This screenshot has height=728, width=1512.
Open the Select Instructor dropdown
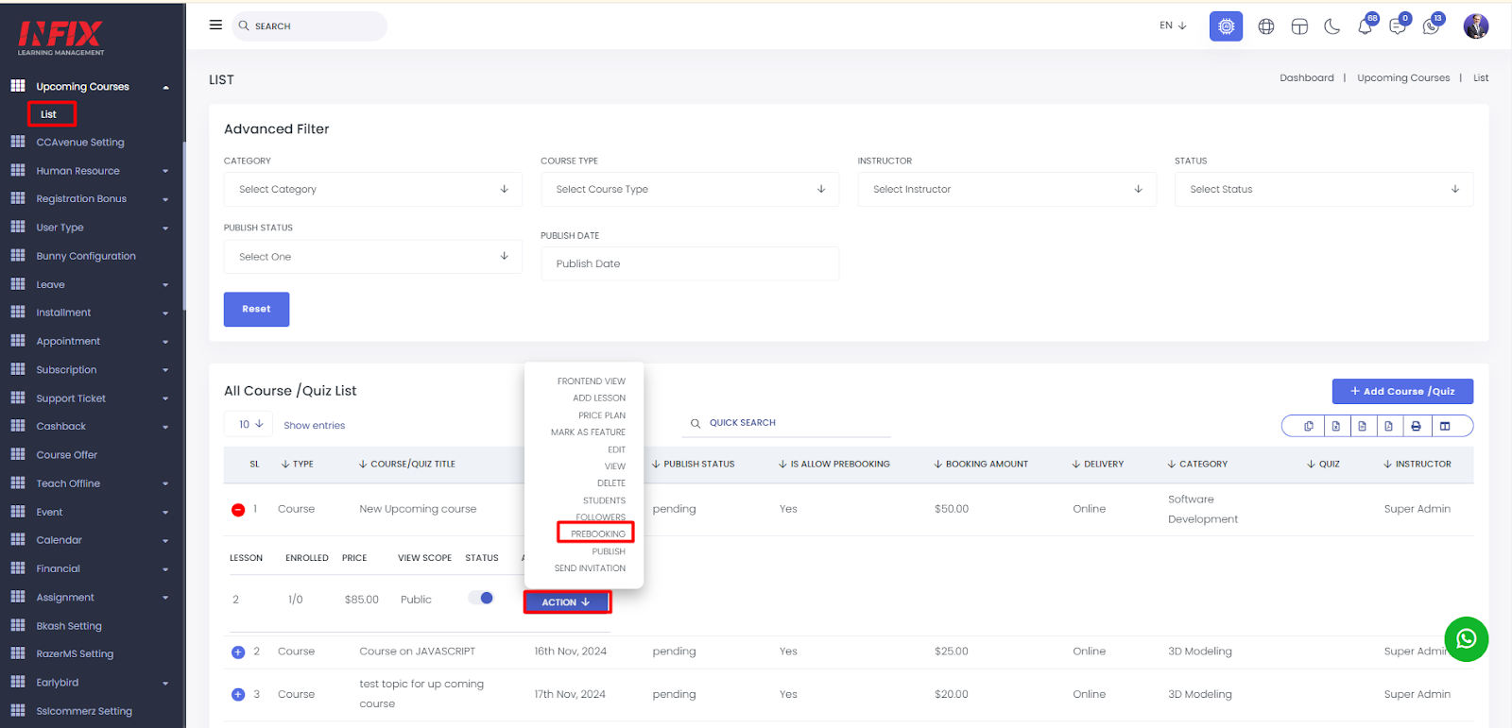click(1007, 189)
